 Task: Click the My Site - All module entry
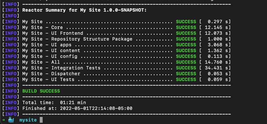click(41, 62)
